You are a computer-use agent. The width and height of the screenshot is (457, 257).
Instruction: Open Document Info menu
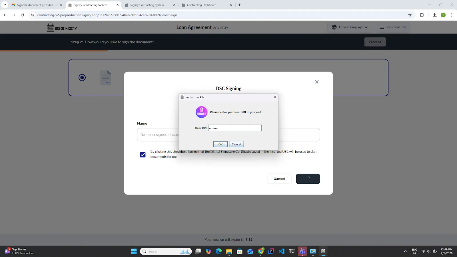(x=392, y=27)
